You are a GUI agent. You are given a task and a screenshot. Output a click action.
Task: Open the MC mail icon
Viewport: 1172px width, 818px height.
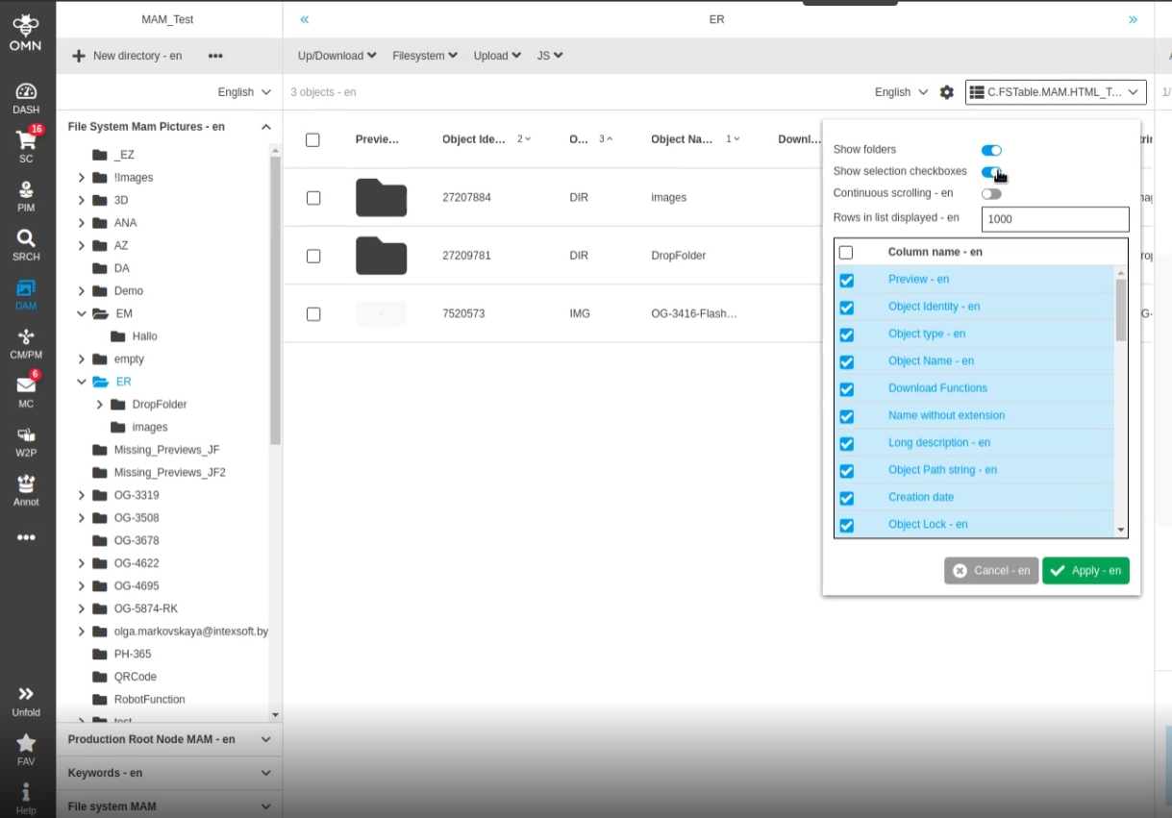[x=26, y=388]
